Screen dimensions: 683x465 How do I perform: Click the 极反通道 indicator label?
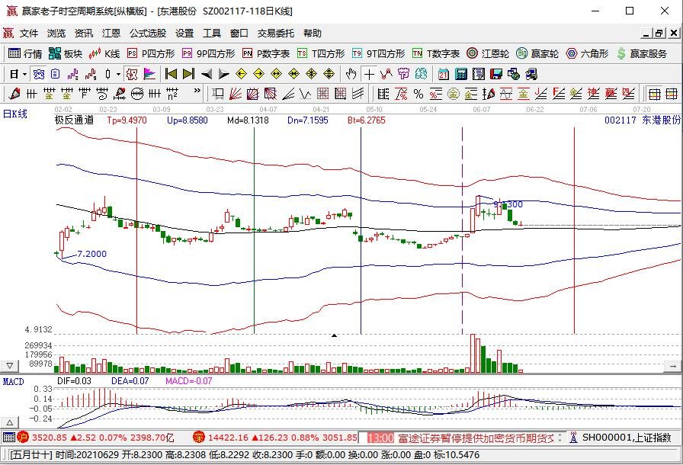74,120
